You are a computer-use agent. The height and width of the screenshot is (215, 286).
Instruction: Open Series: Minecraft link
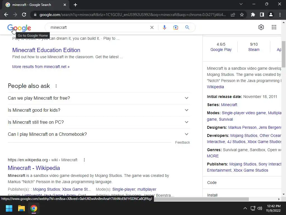pyautogui.click(x=229, y=105)
